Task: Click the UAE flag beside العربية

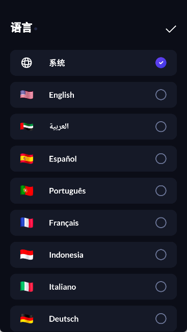Action: click(26, 127)
